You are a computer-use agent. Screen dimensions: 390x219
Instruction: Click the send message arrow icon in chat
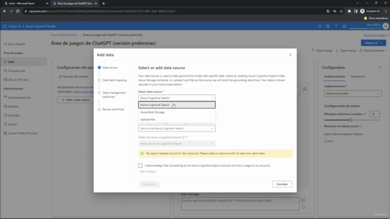pos(303,200)
